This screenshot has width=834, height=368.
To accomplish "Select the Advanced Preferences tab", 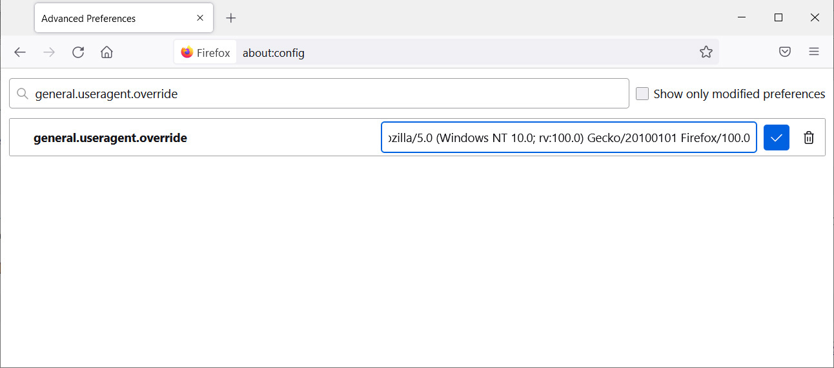I will point(110,18).
